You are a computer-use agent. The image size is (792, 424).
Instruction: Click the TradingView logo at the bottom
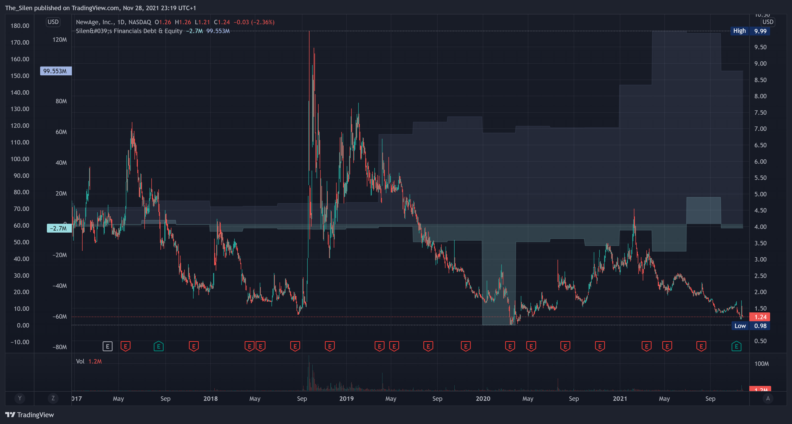click(29, 415)
